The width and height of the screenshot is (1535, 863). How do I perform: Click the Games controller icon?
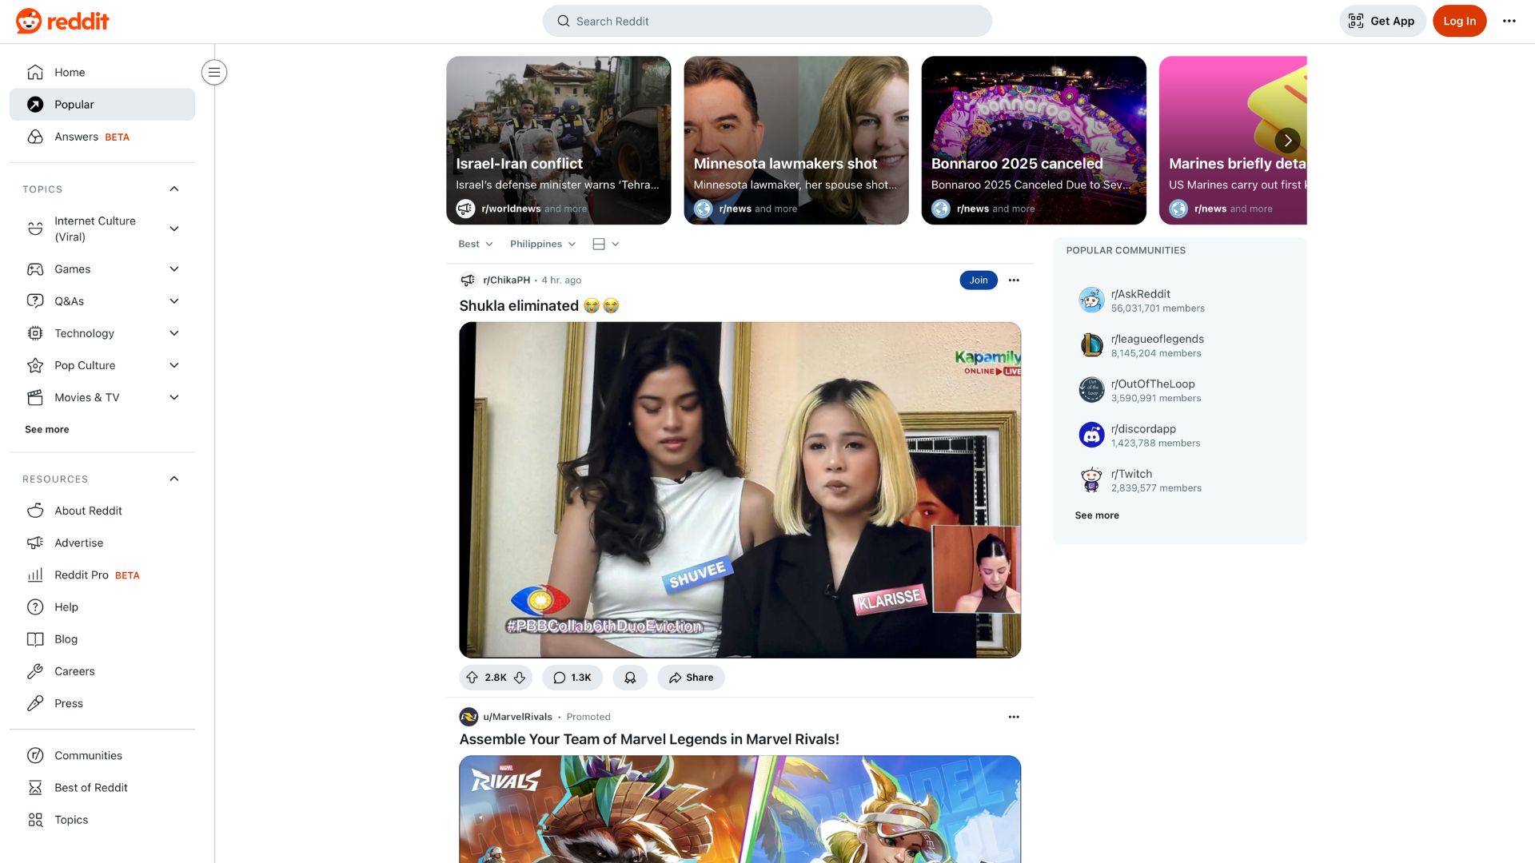(35, 268)
